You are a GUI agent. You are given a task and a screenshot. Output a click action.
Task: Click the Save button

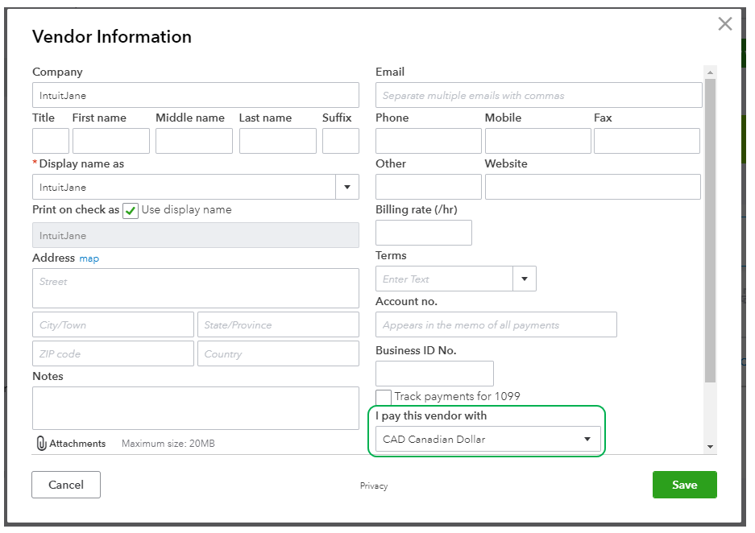[684, 485]
